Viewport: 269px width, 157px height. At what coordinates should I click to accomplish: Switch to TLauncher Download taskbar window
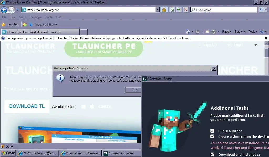(x=81, y=153)
